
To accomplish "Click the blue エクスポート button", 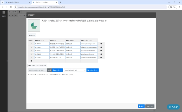I will point(93,70).
